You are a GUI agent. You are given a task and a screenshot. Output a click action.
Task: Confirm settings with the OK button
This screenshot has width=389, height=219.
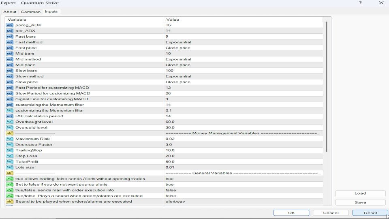(x=291, y=213)
